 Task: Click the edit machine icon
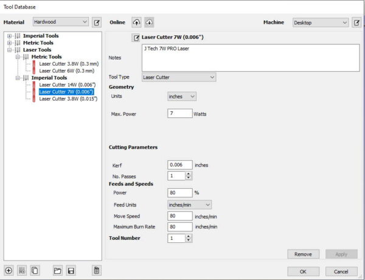point(356,22)
